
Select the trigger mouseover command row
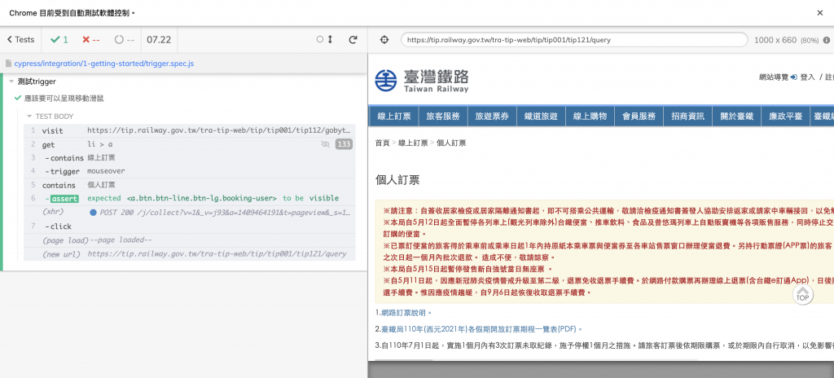tap(189, 171)
